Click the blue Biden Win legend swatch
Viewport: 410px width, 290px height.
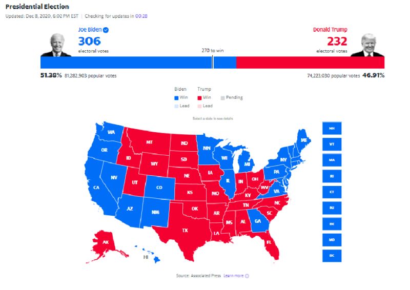[176, 98]
